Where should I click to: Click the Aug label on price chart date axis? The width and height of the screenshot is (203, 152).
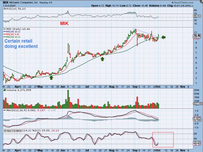(x=111, y=87)
